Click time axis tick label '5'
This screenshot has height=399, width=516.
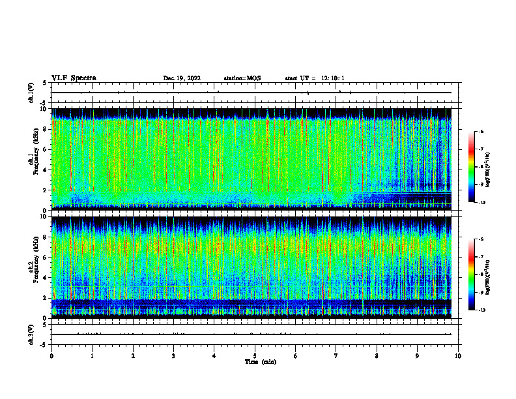[x=255, y=356]
